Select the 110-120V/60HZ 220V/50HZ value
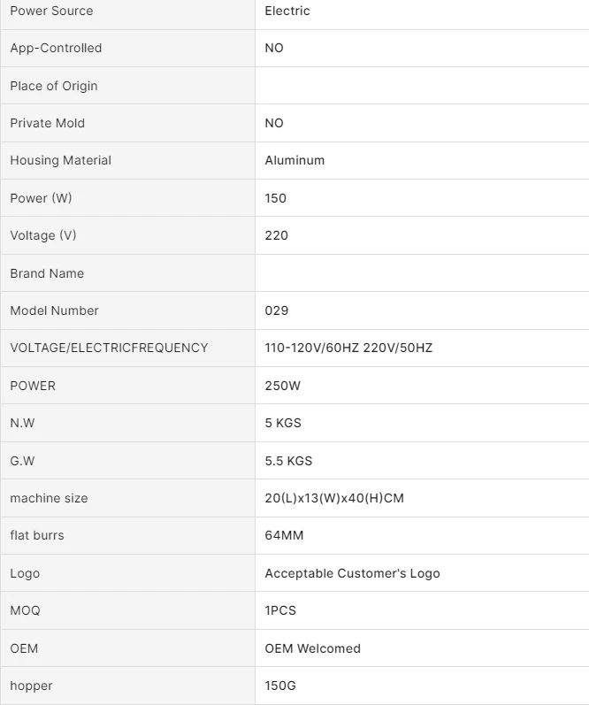The height and width of the screenshot is (705, 589). click(x=348, y=348)
